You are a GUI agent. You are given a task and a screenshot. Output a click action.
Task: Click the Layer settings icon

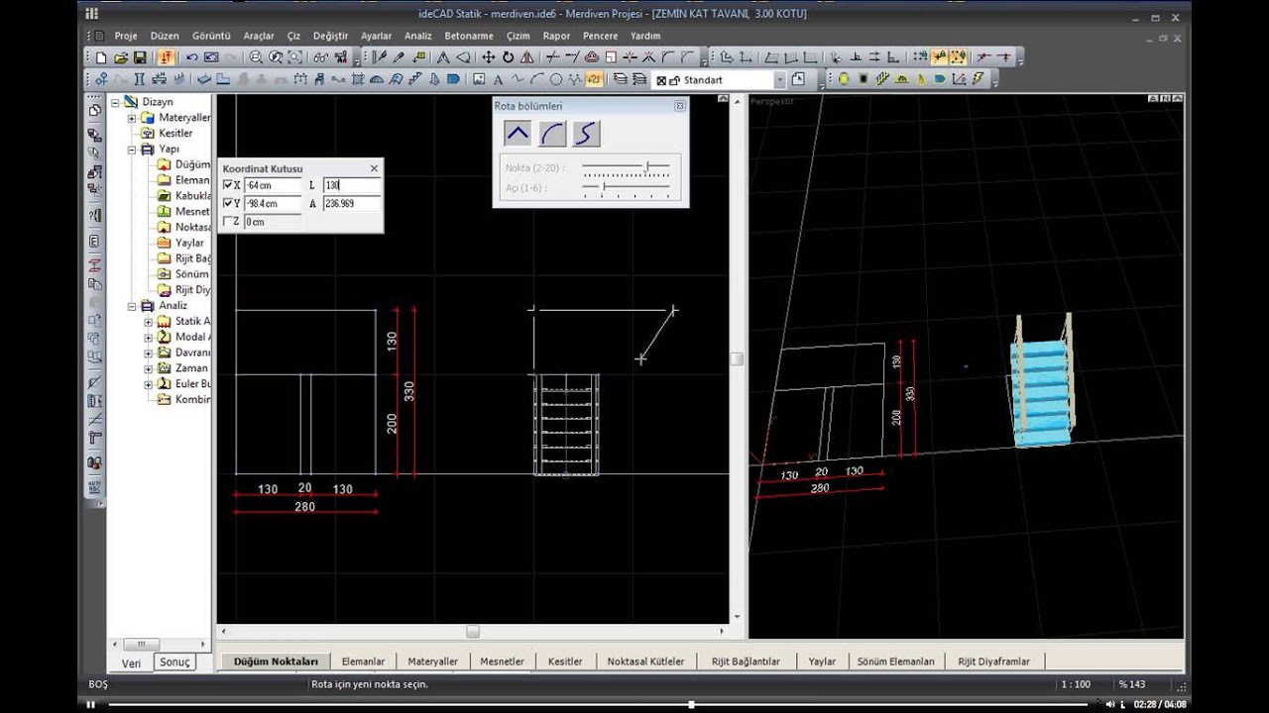click(620, 79)
